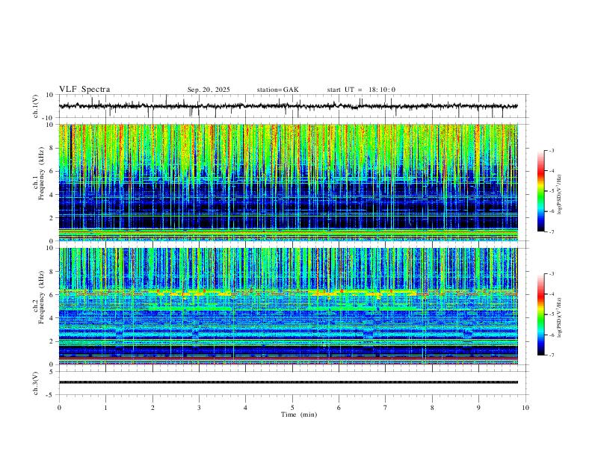Click the "5" tick label of ch.3 axis
This screenshot has width=592, height=457.
[52, 372]
